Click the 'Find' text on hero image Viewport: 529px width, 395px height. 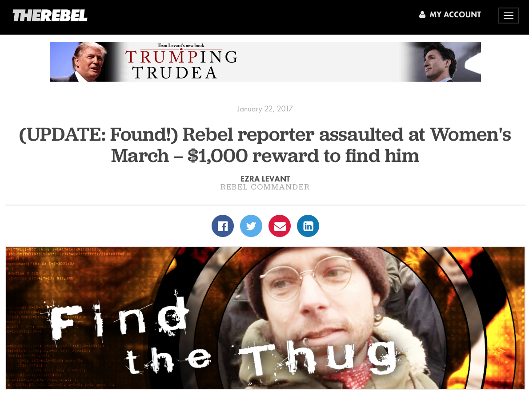point(118,316)
